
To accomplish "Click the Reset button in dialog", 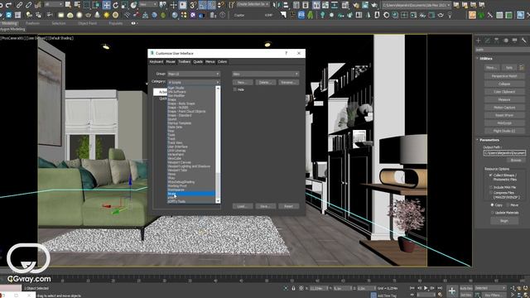I will click(288, 206).
